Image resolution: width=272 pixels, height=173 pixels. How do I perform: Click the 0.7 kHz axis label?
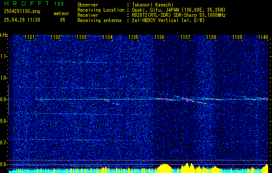click(3, 143)
